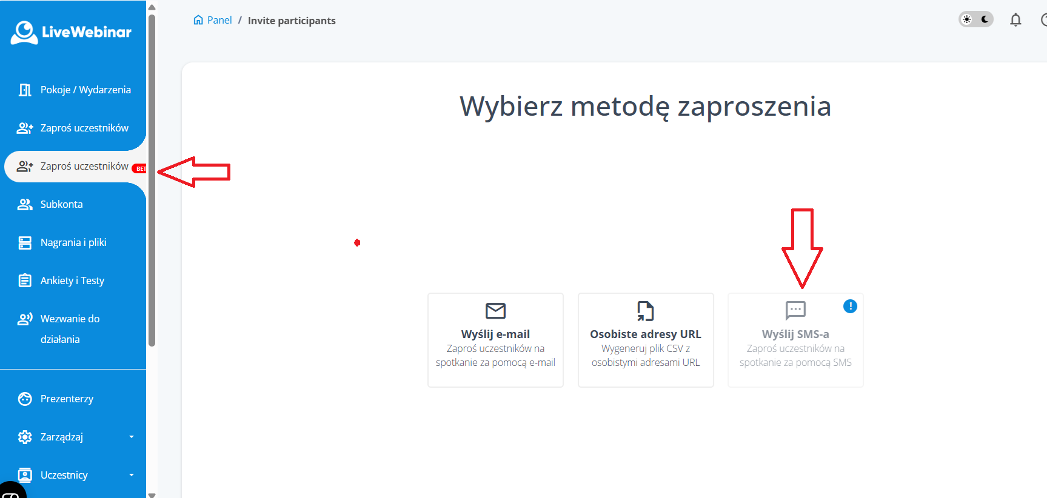1047x498 pixels.
Task: Open Nagrania i pliki in sidebar
Action: pos(73,242)
